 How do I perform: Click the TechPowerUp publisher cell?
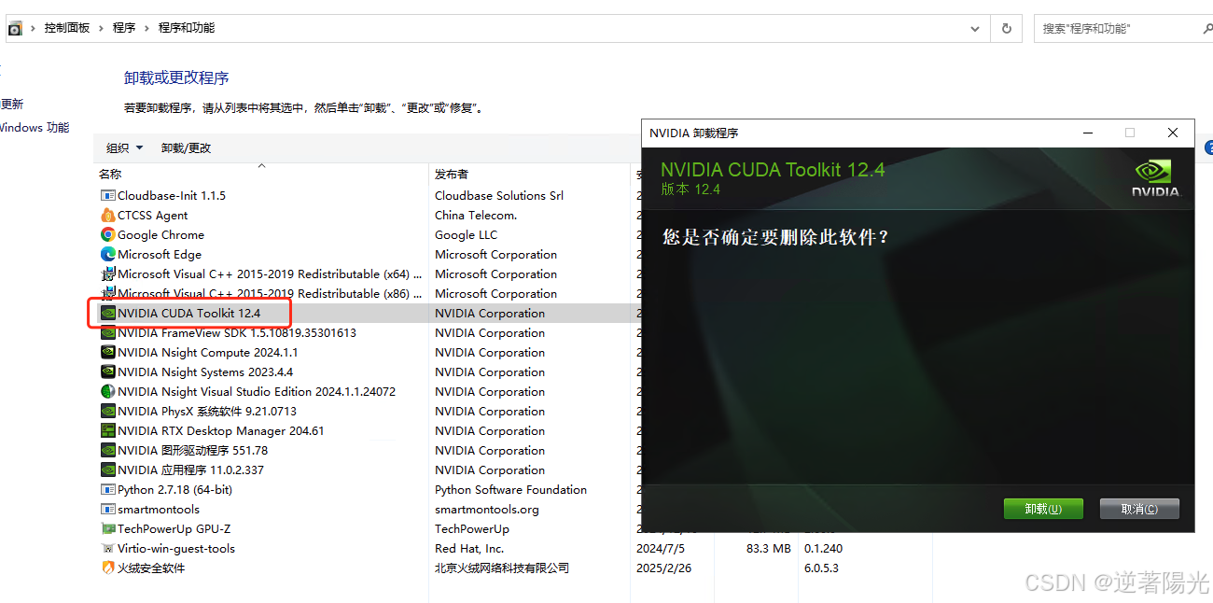coord(472,528)
